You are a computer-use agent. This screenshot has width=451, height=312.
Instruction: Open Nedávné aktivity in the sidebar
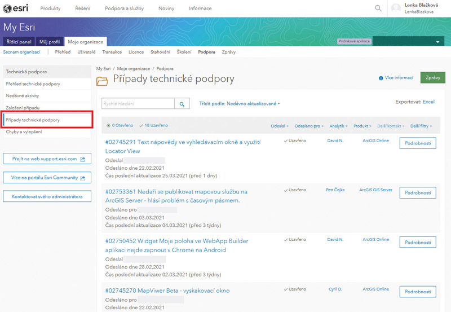click(x=47, y=96)
